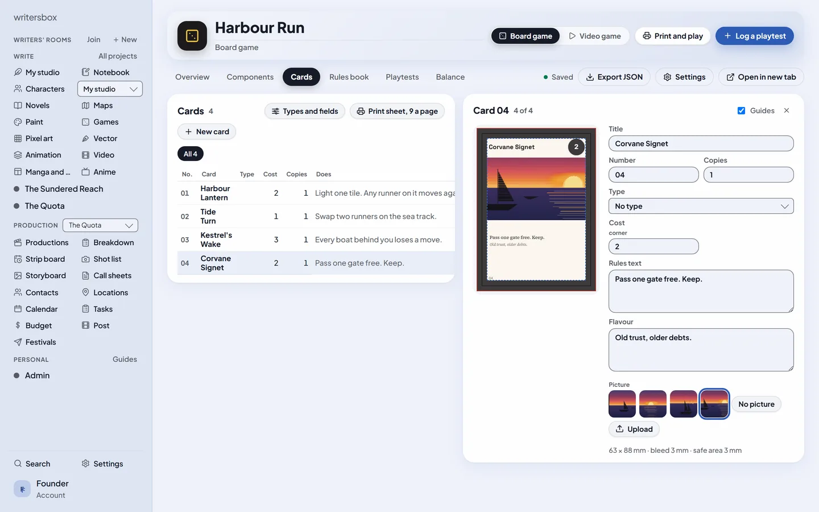Switch to the Components tab
The image size is (819, 512).
250,77
